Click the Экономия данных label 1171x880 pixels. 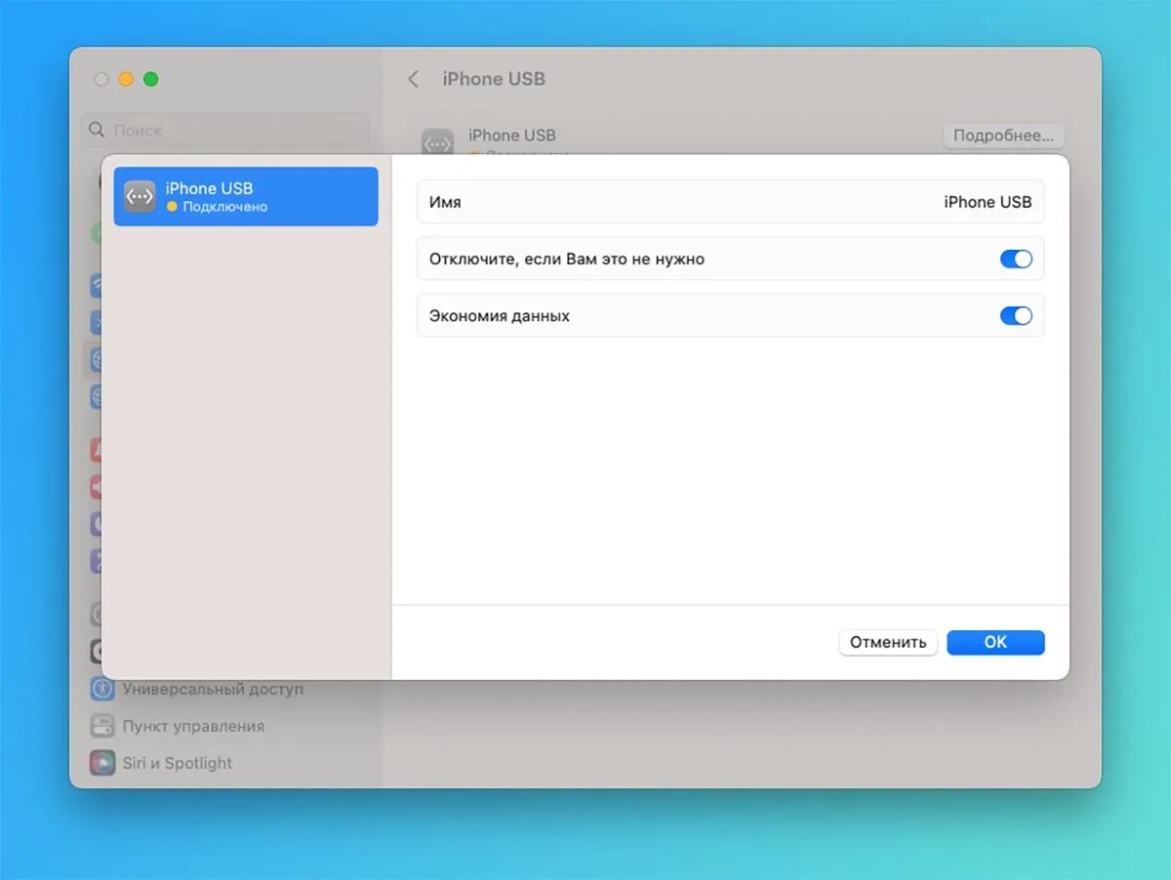pyautogui.click(x=500, y=316)
